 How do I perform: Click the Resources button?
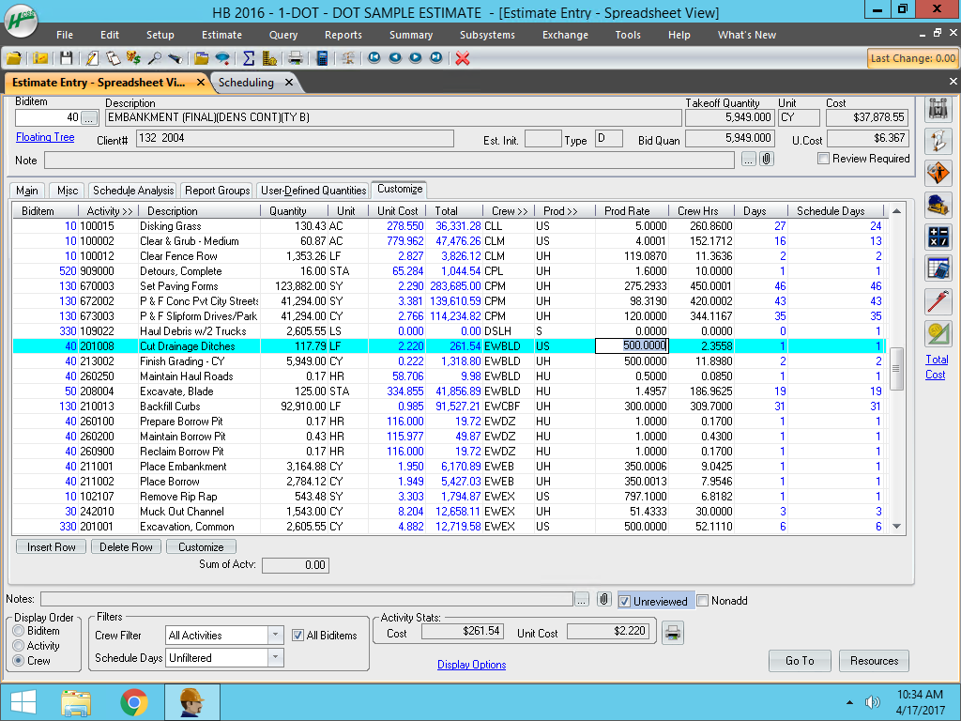874,661
